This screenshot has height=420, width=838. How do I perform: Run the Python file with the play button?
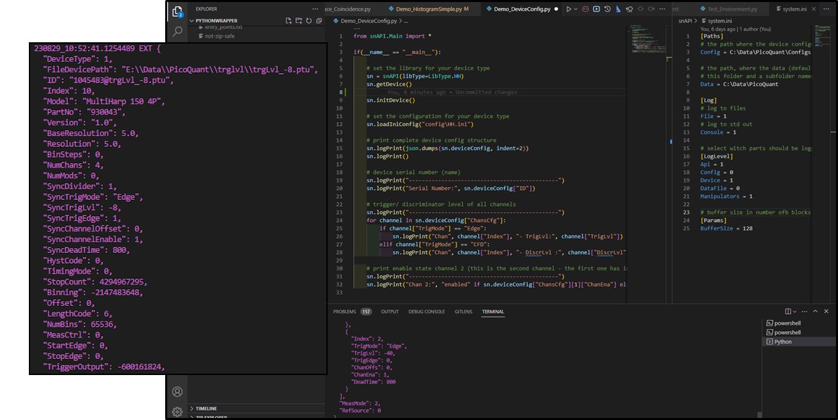569,9
